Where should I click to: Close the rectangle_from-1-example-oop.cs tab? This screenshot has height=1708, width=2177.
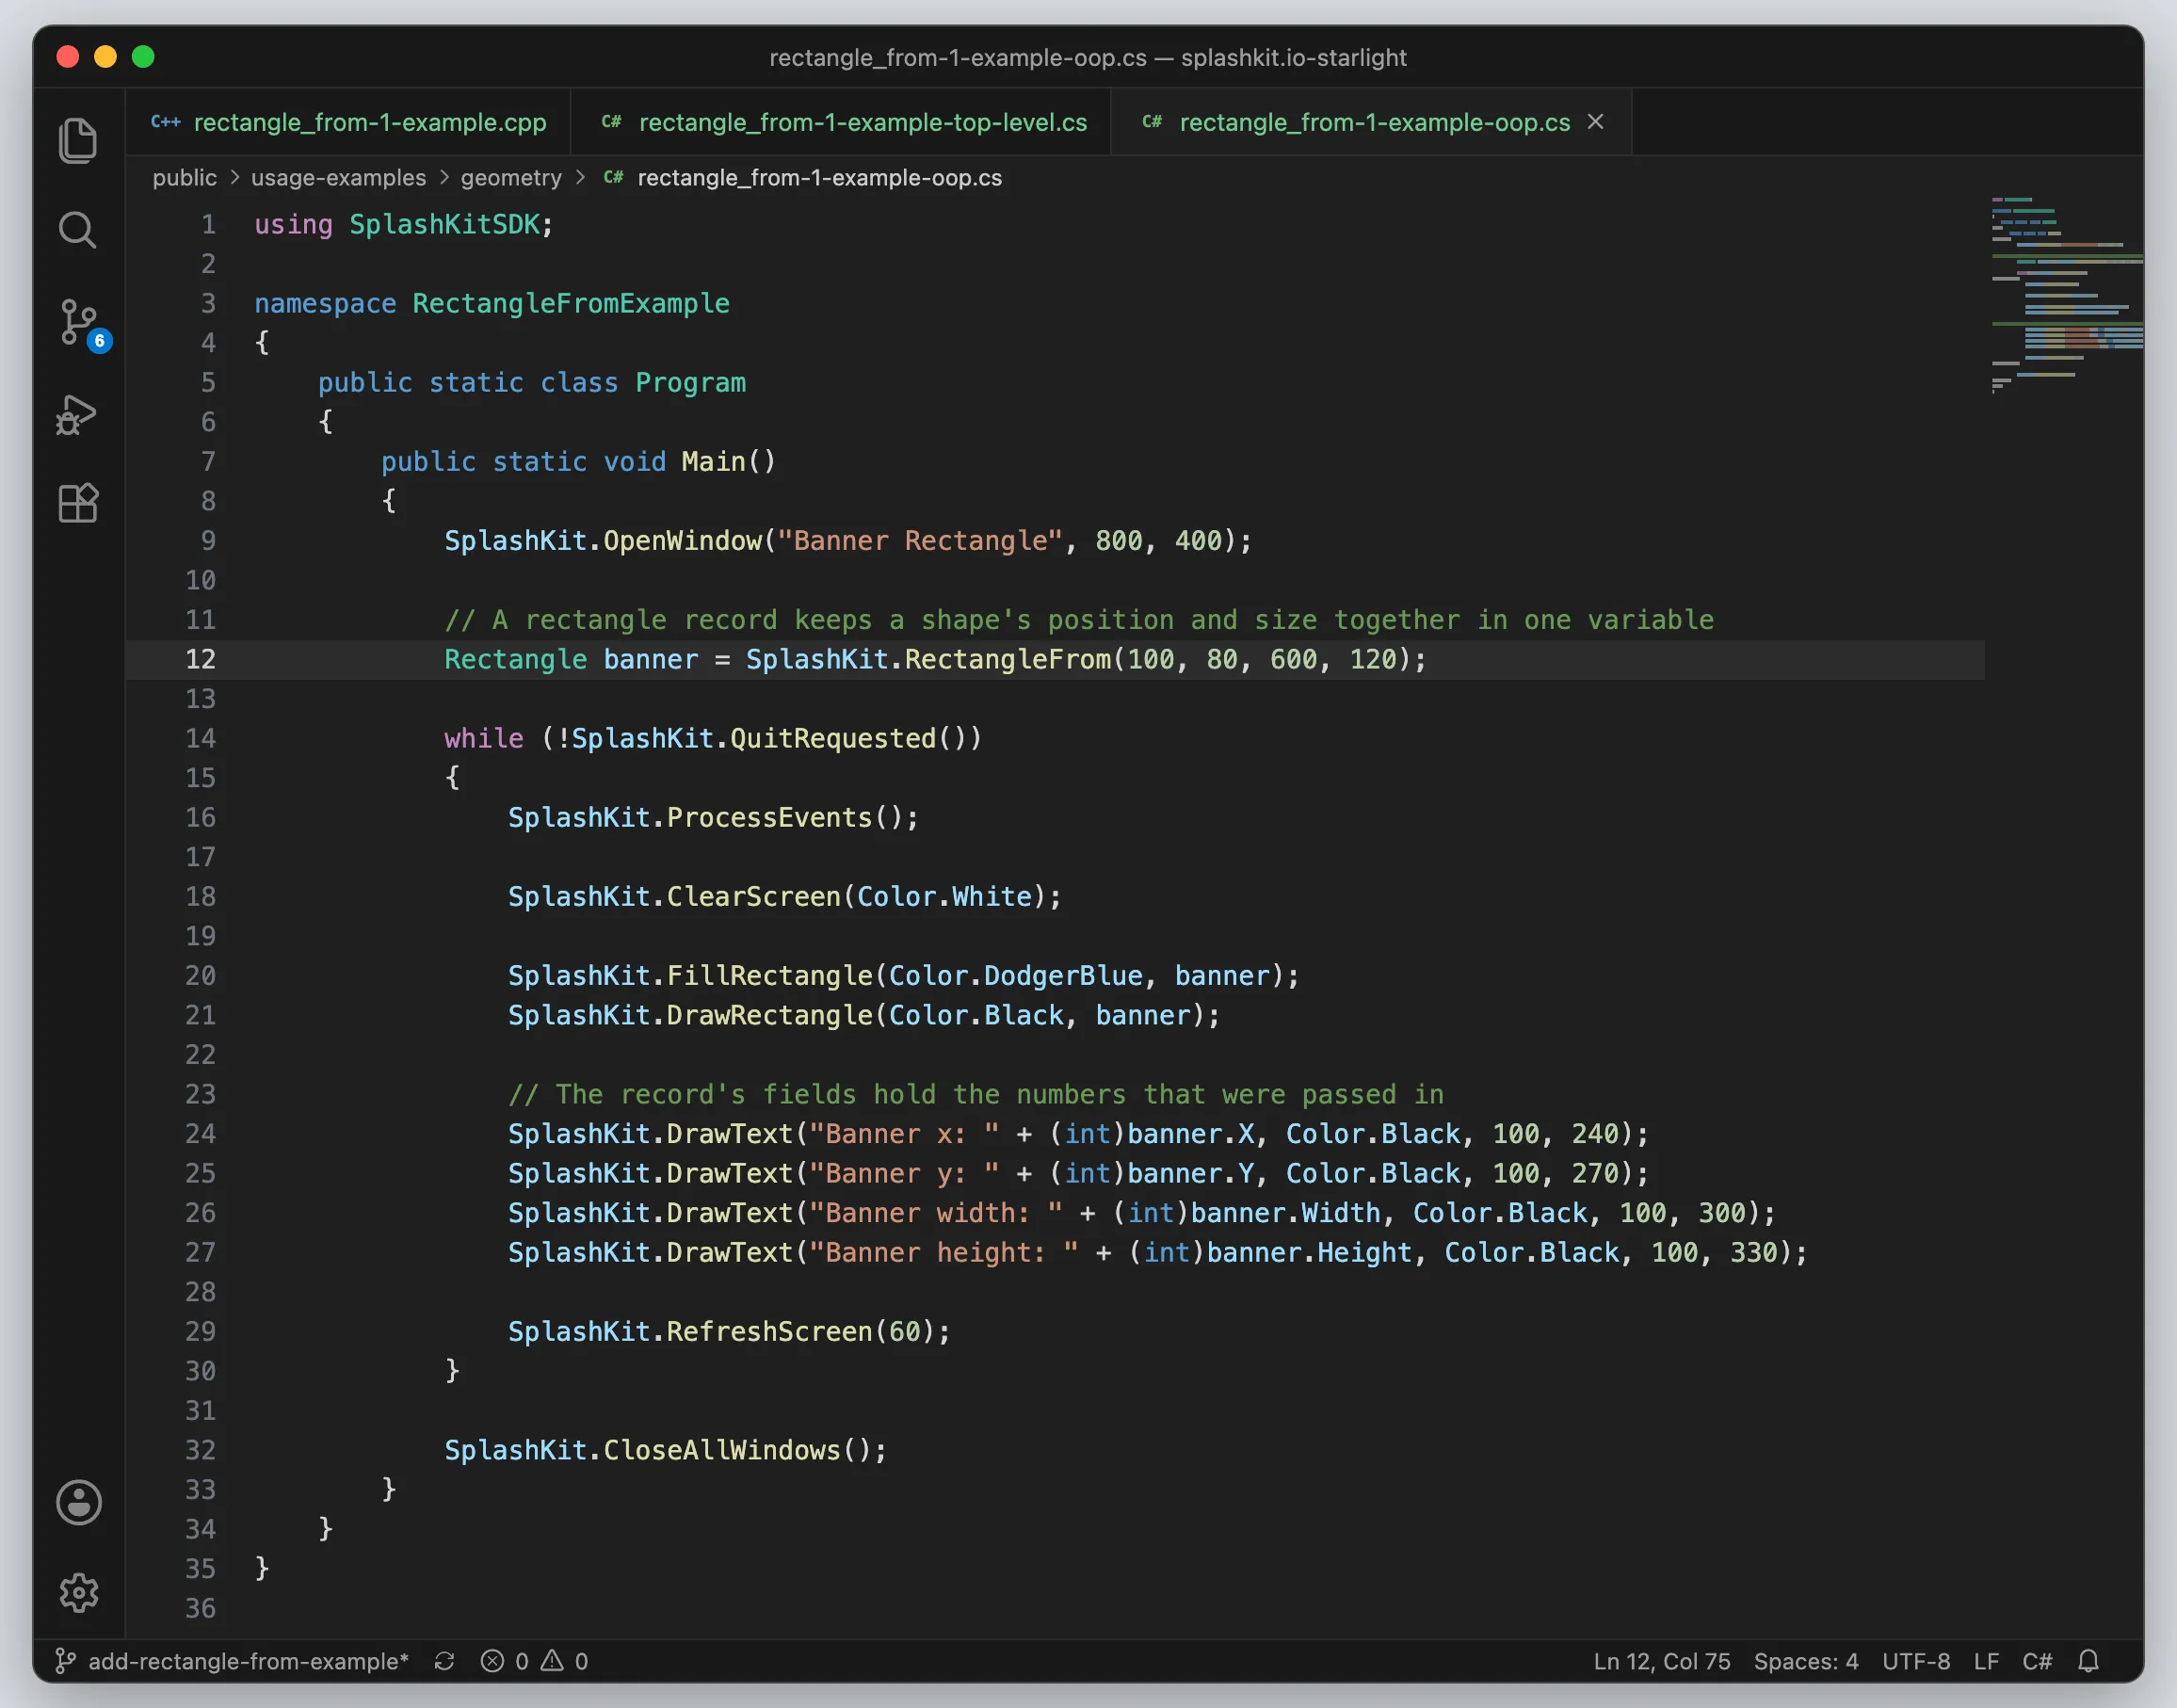pyautogui.click(x=1596, y=121)
